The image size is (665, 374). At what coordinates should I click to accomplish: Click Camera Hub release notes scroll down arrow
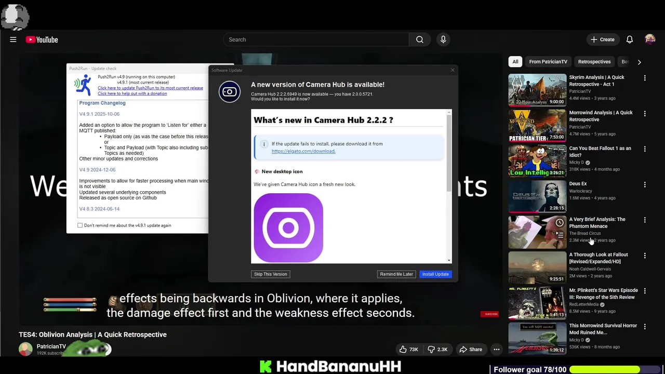tap(449, 260)
